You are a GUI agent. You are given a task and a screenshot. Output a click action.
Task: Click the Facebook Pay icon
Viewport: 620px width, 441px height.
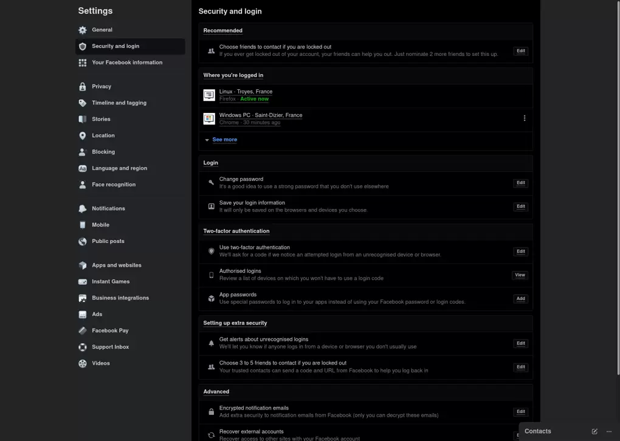click(x=82, y=330)
